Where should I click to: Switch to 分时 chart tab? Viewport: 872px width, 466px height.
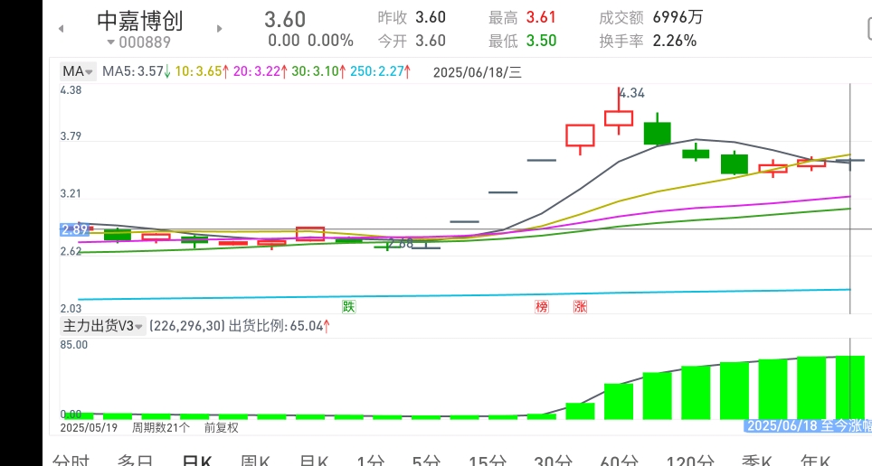(x=71, y=461)
